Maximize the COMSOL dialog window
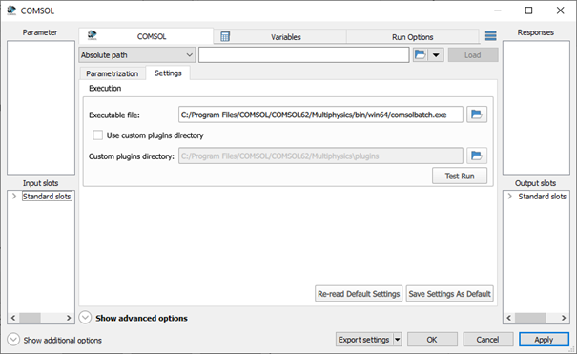Viewport: 577px width, 354px height. pos(528,10)
